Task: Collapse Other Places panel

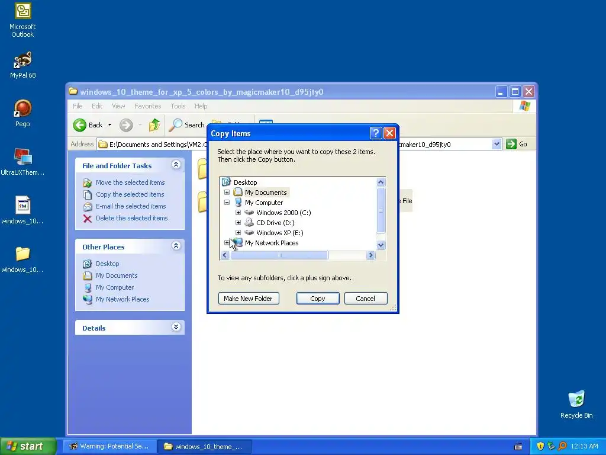Action: pyautogui.click(x=176, y=246)
